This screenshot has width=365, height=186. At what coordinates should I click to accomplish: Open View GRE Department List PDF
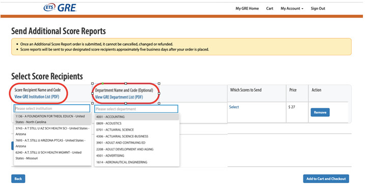[x=119, y=97]
